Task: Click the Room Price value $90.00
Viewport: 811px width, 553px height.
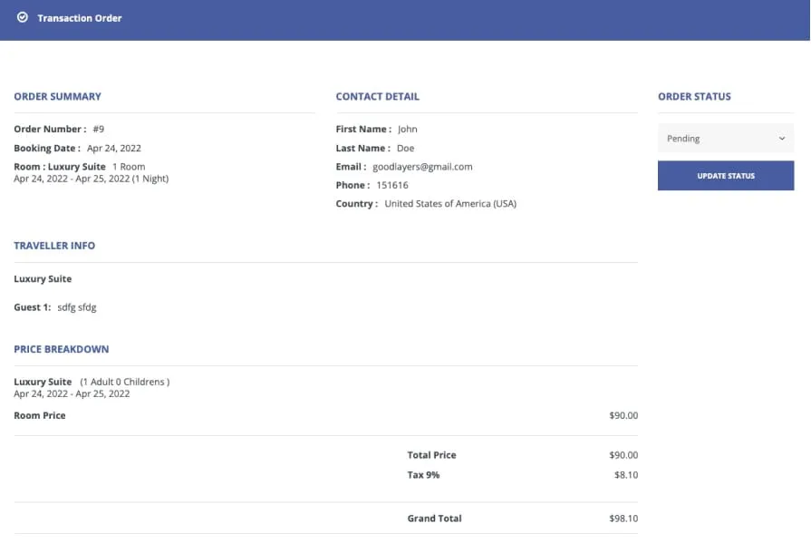Action: click(x=623, y=414)
